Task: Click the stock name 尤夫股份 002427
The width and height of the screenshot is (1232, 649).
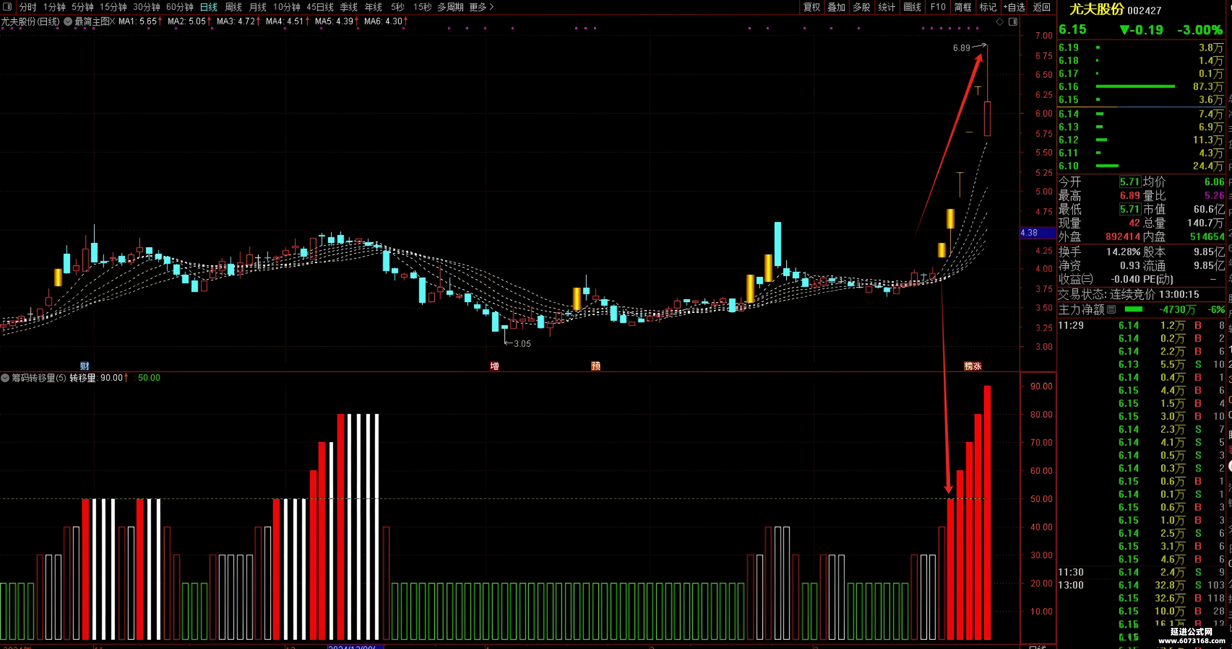Action: pyautogui.click(x=1115, y=9)
